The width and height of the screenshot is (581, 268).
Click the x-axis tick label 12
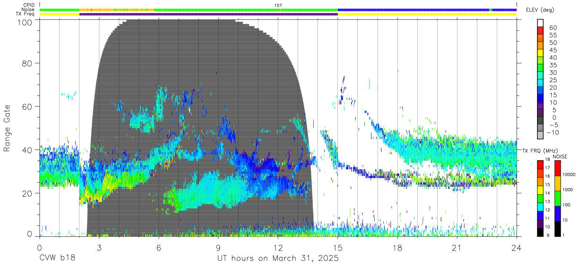coord(278,248)
